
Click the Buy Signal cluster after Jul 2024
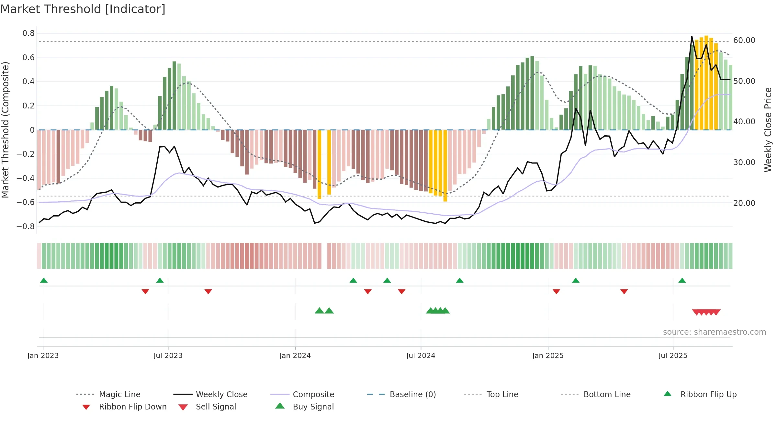(x=438, y=310)
